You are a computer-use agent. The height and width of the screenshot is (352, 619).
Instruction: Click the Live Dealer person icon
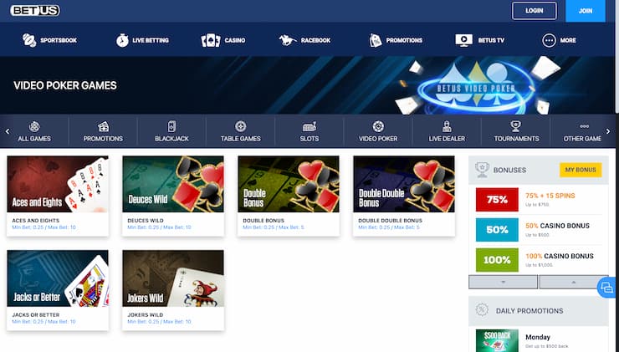447,126
